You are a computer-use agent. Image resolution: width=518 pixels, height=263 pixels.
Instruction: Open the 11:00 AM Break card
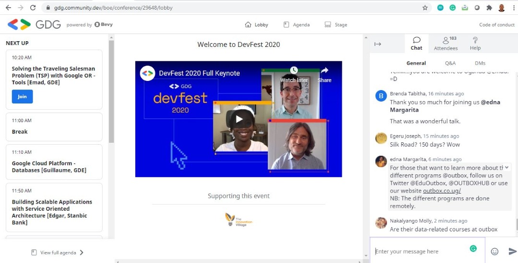click(x=54, y=127)
